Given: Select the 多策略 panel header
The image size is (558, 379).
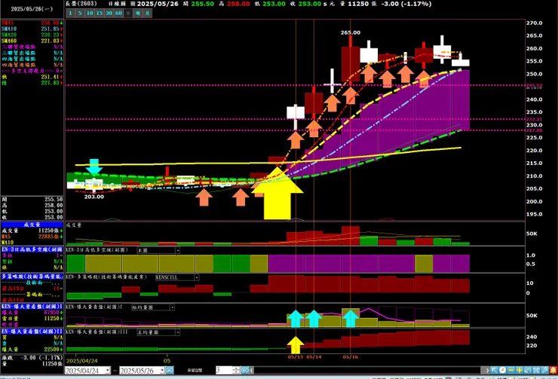Looking at the screenshot, I should pos(32,277).
